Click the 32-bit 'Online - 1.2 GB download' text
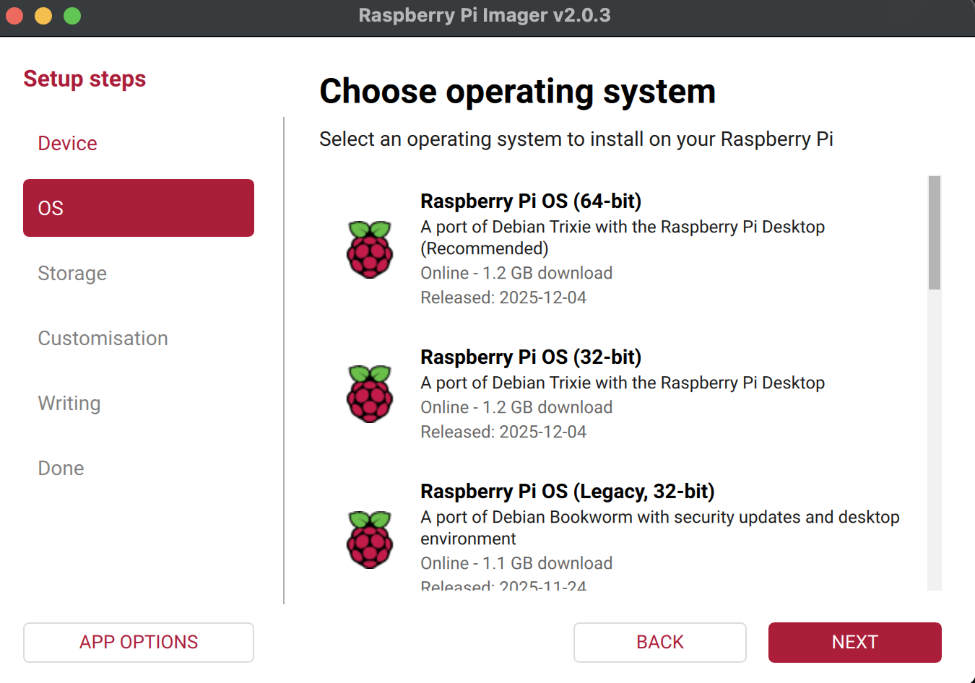Viewport: 975px width, 683px height. coord(516,407)
